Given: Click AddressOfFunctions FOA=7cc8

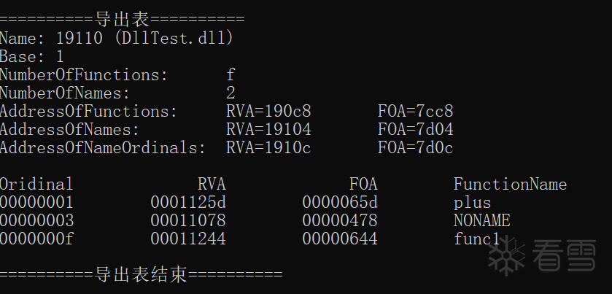Looking at the screenshot, I should tap(415, 111).
